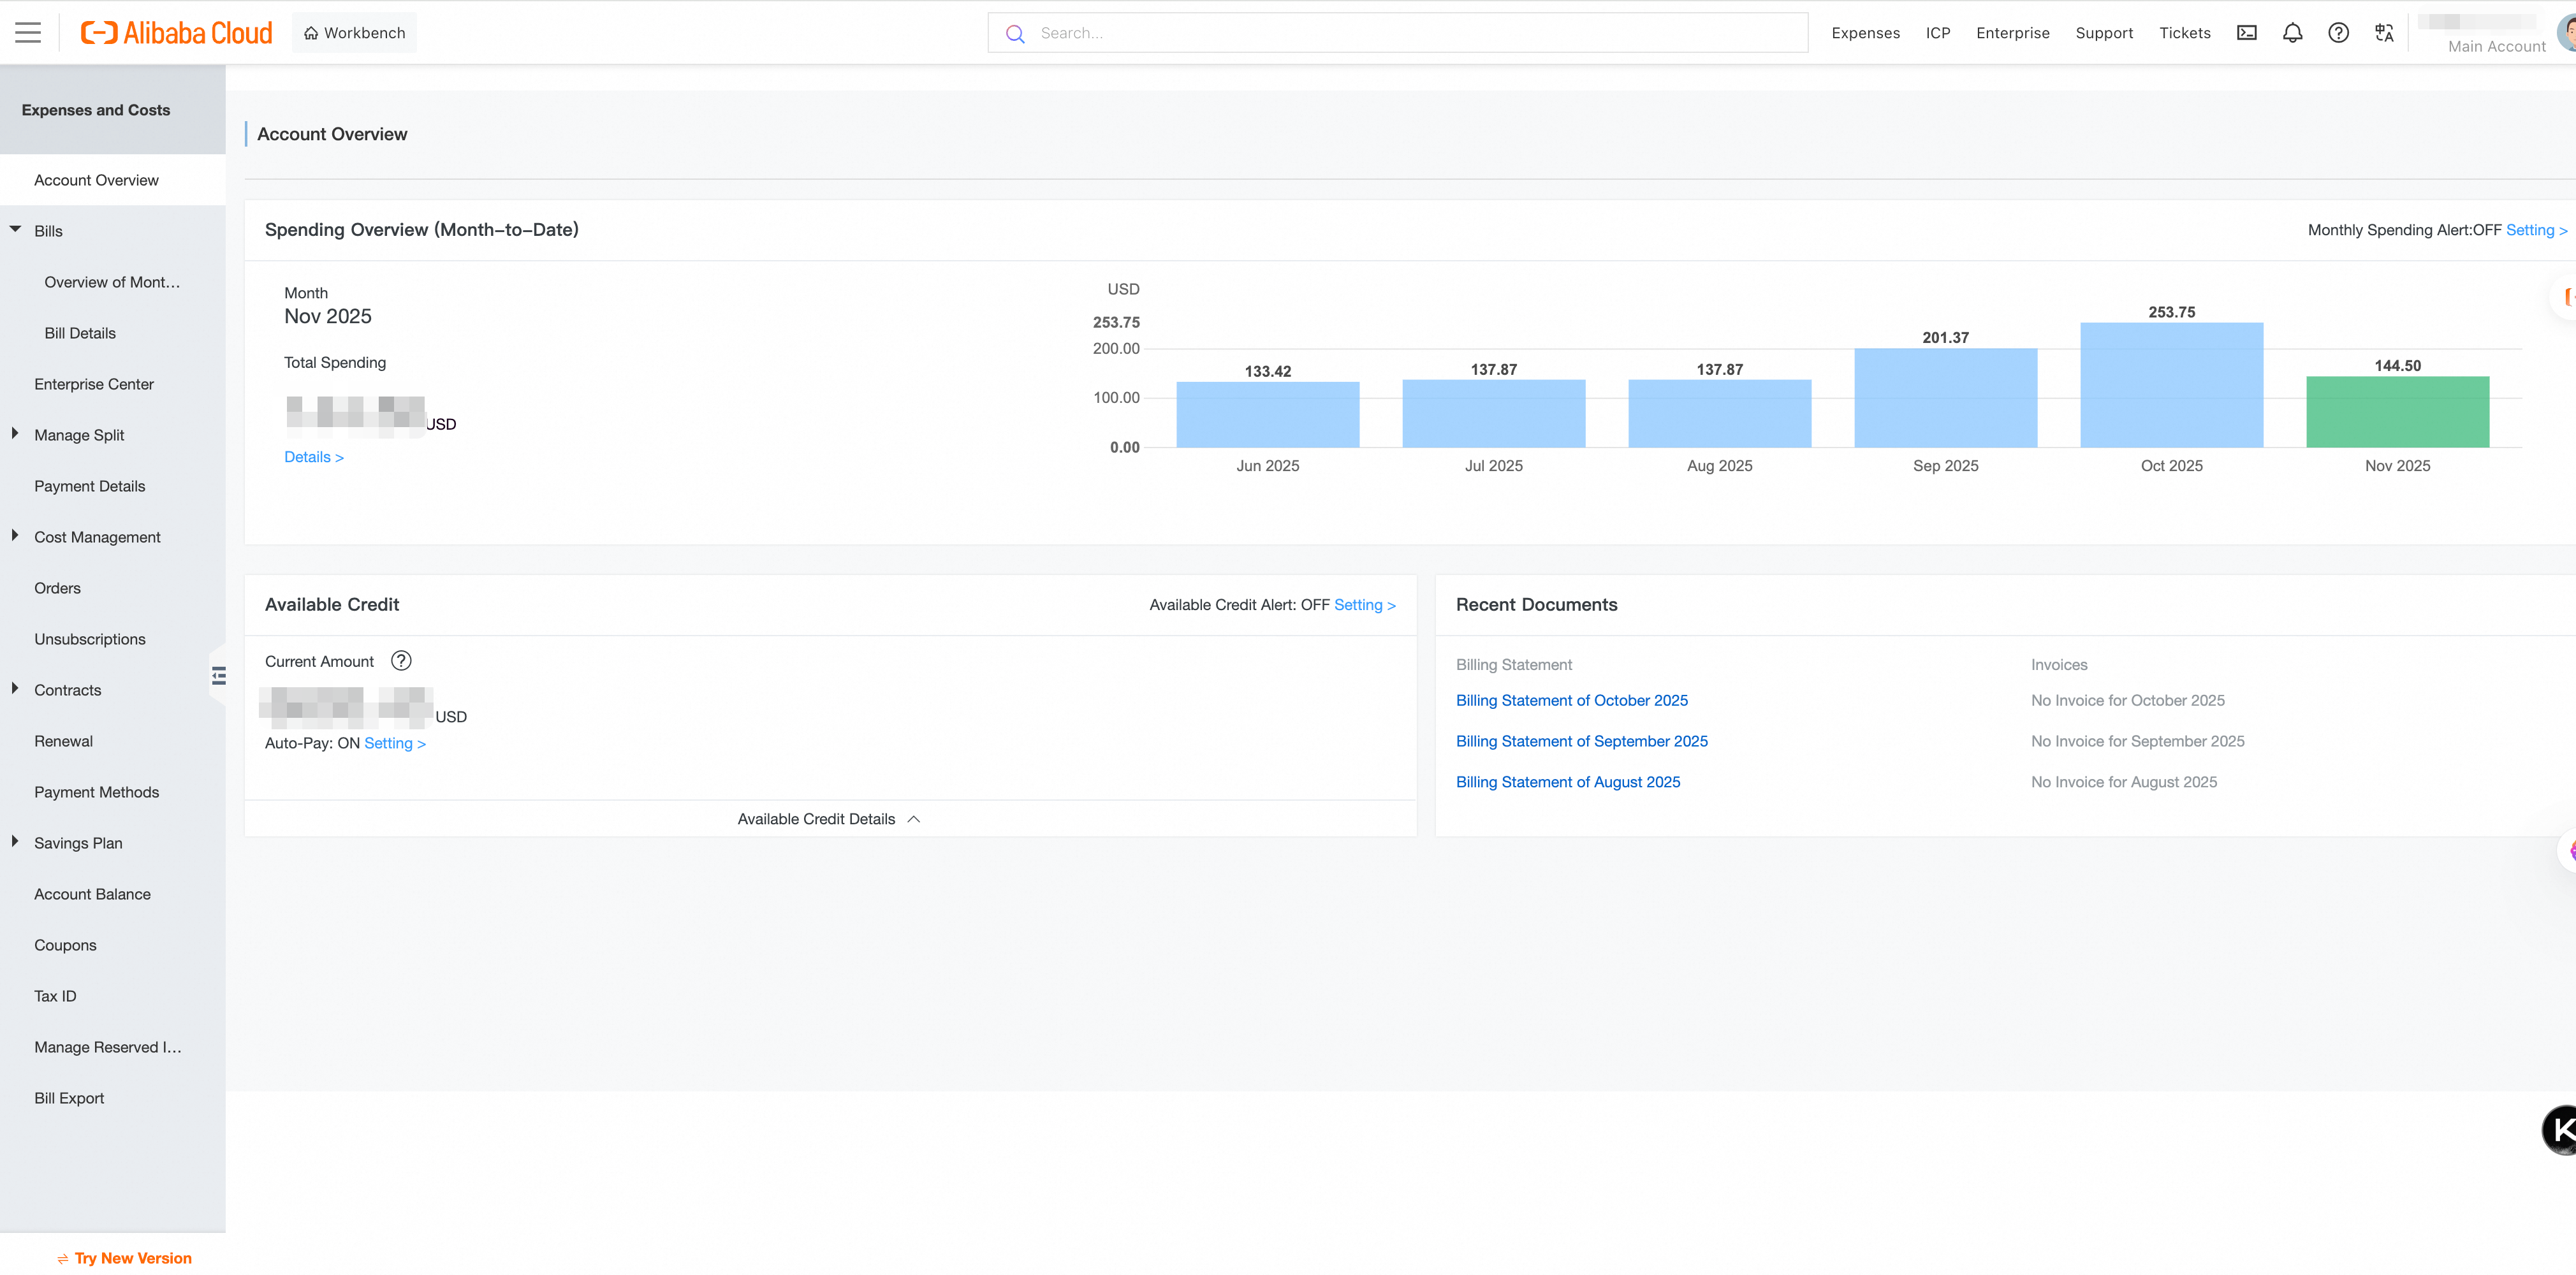Open the Cloud Shell terminal icon

click(2246, 33)
